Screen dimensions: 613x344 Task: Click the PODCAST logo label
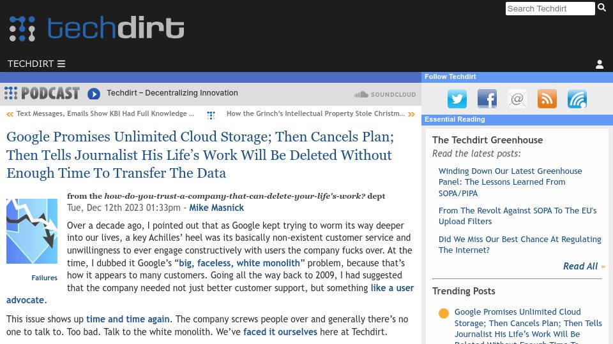pos(42,93)
